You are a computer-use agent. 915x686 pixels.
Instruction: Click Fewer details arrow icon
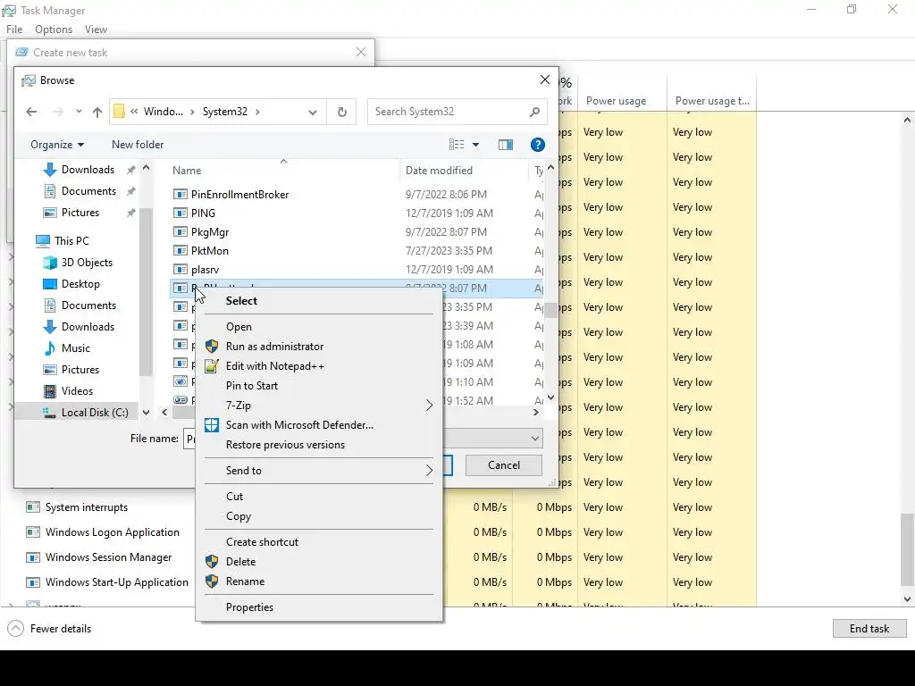click(x=16, y=629)
